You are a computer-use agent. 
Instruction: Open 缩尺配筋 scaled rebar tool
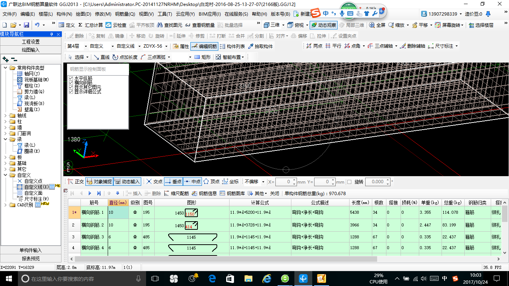pyautogui.click(x=176, y=193)
